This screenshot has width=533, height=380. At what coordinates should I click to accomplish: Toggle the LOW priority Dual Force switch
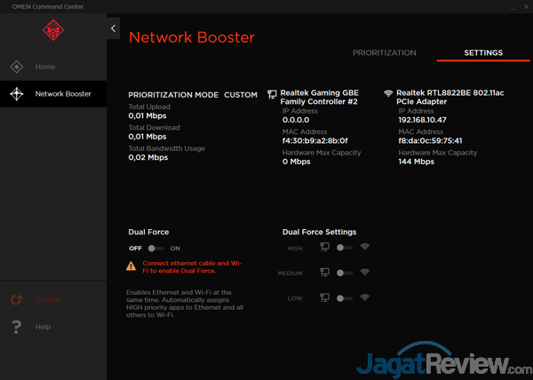[344, 298]
